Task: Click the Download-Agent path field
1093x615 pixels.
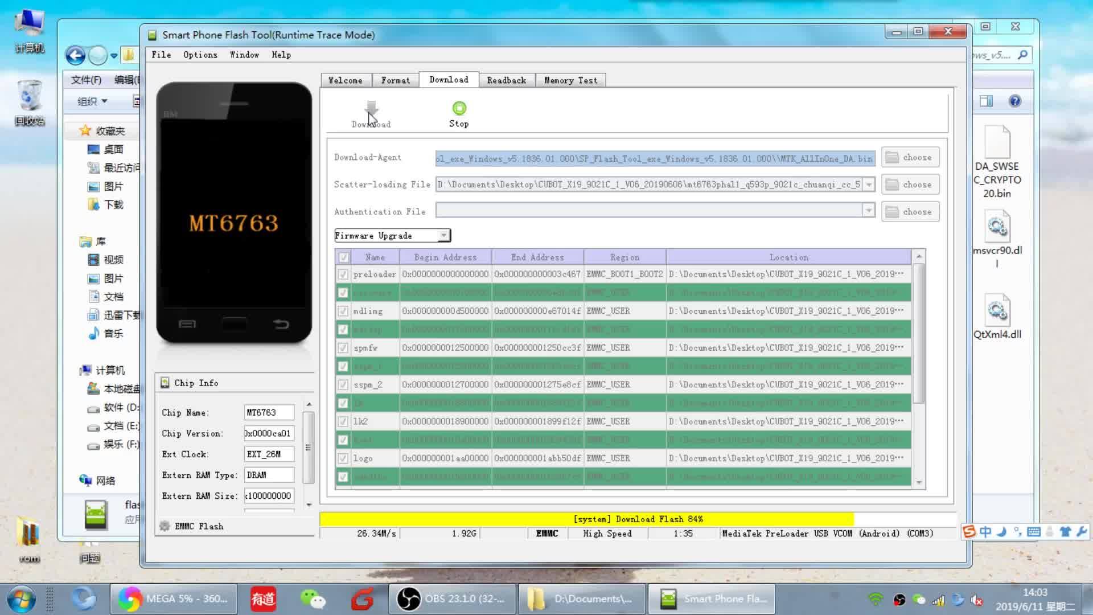Action: 655,158
